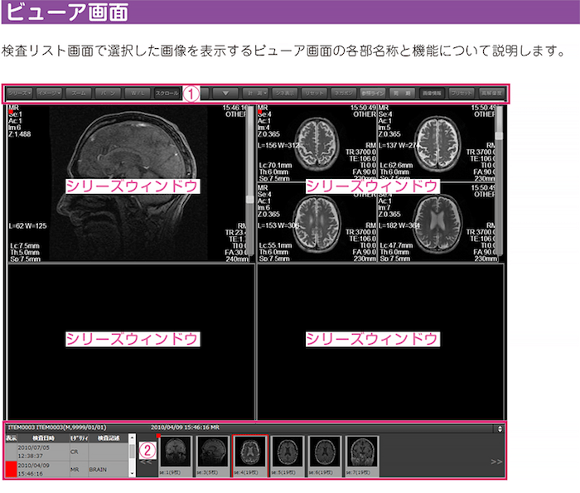
Task: Open the 計測 measurement dropdown
Action: tap(255, 94)
